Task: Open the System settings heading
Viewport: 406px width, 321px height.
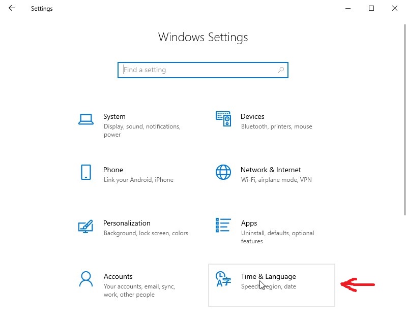Action: coord(114,116)
